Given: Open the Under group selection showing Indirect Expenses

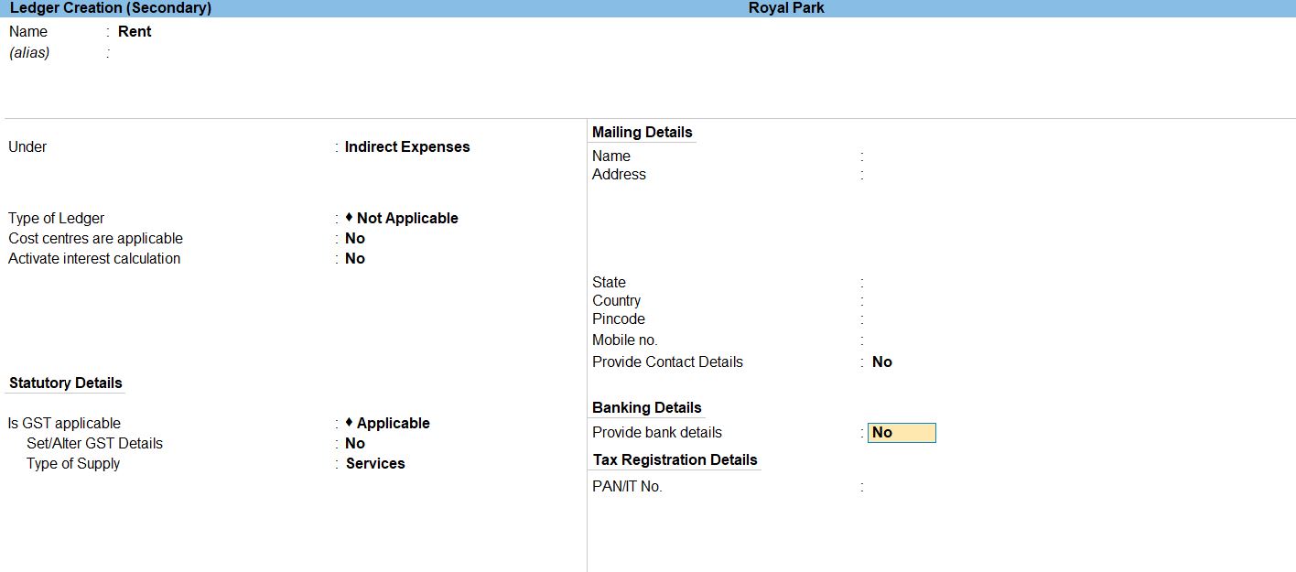Looking at the screenshot, I should coord(407,146).
